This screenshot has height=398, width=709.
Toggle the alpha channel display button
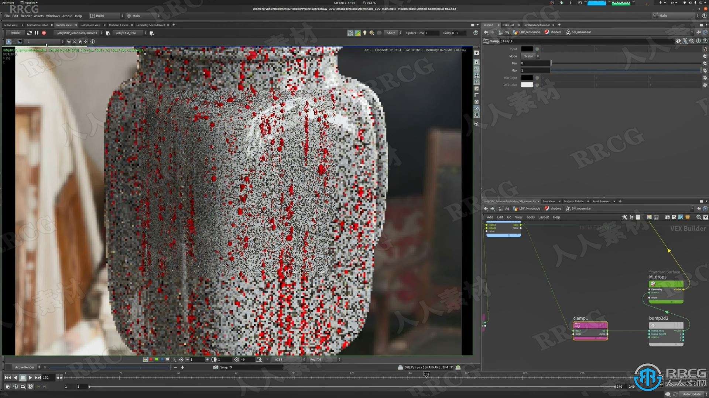tap(168, 359)
